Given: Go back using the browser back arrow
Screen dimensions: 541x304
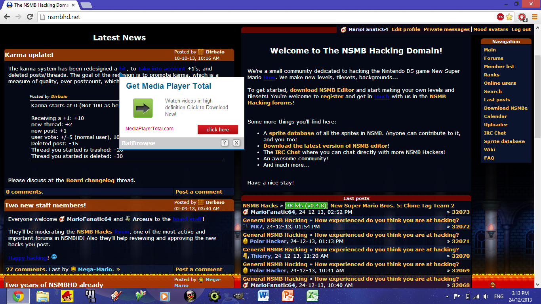Looking at the screenshot, I should click(7, 17).
